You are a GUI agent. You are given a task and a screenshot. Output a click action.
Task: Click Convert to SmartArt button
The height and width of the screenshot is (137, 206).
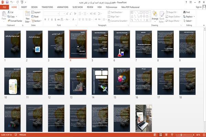(118, 21)
